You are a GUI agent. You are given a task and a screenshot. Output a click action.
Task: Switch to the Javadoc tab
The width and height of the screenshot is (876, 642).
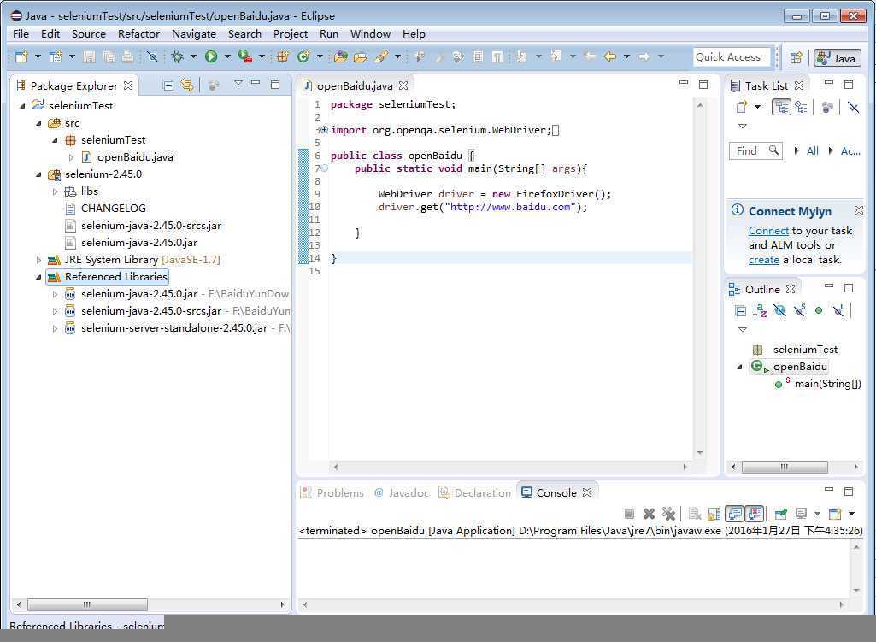point(402,492)
